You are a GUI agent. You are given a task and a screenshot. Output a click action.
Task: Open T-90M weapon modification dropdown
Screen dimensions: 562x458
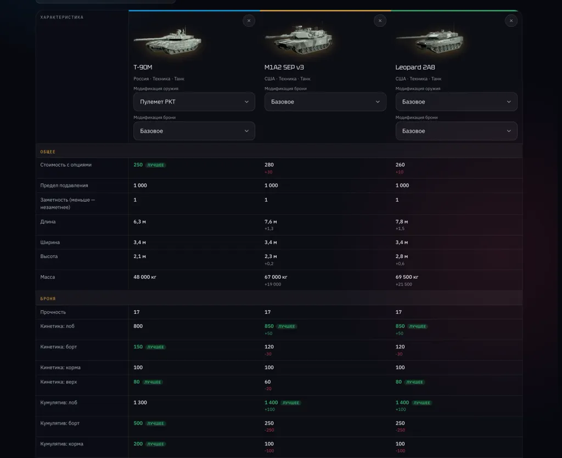click(194, 101)
